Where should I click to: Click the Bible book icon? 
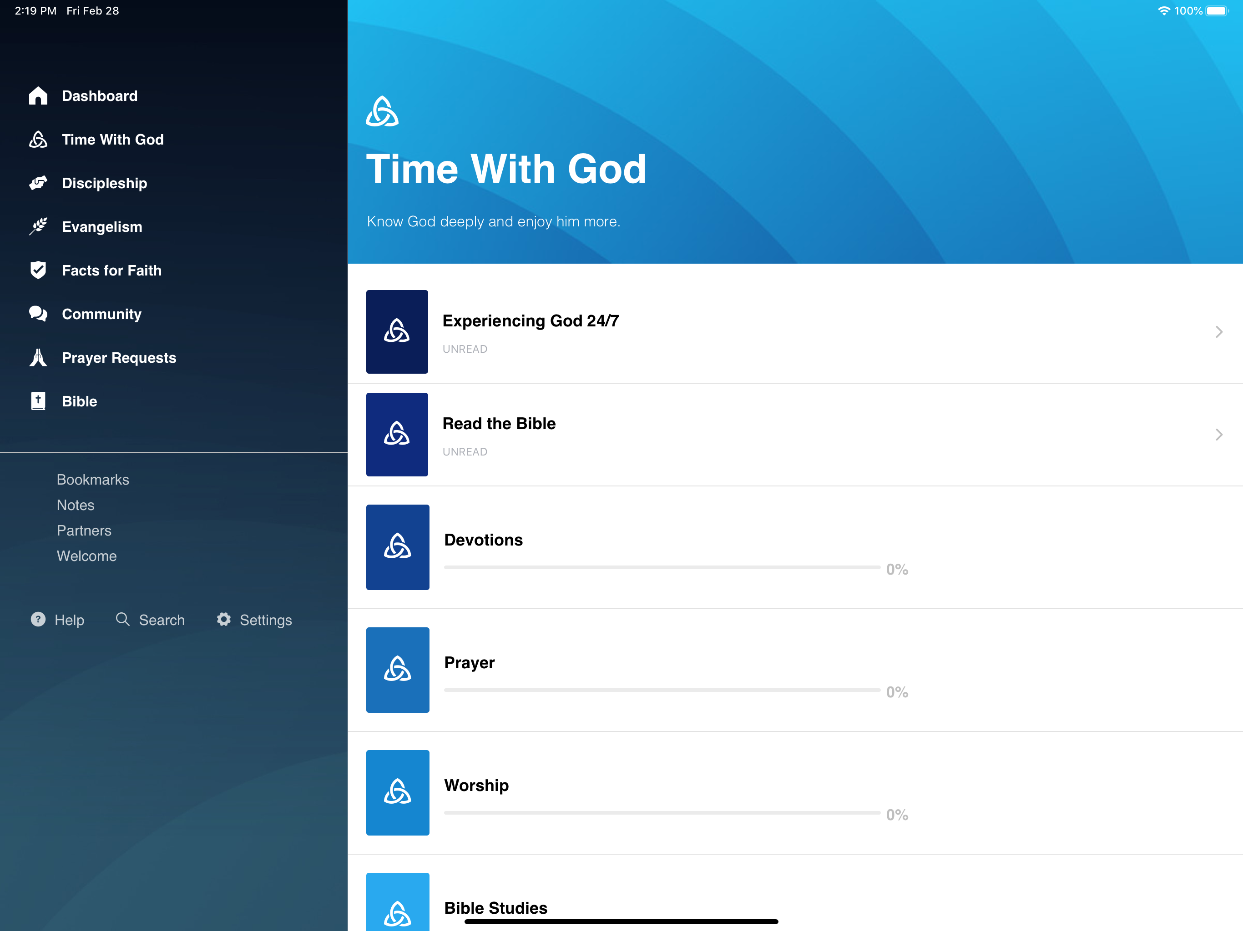pos(38,401)
